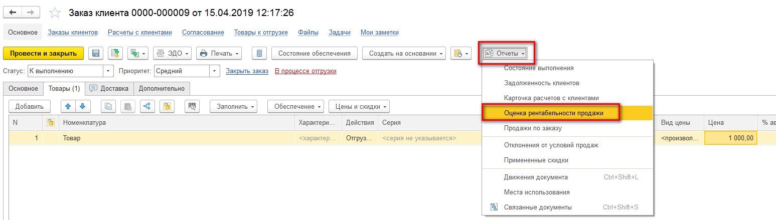776x220 pixels.
Task: Navigate back with left arrow button
Action: tap(13, 12)
